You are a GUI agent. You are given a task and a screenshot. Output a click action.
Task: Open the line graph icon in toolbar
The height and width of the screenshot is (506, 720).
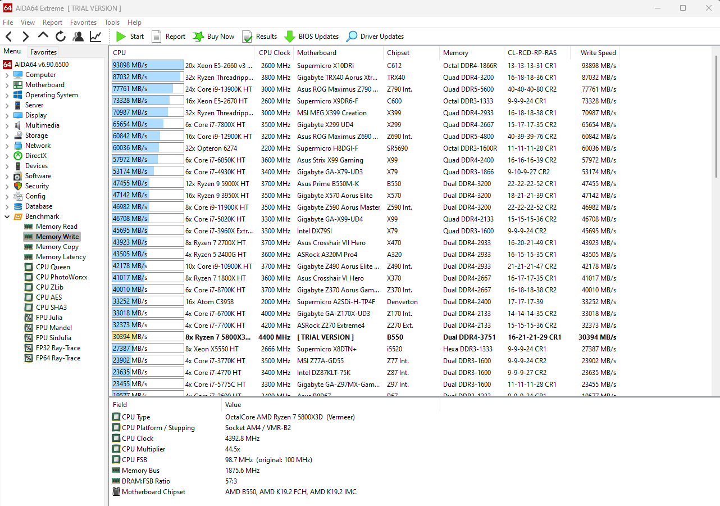[95, 37]
